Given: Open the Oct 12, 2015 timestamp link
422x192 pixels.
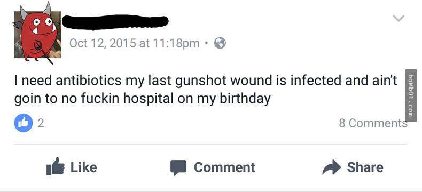Looking at the screenshot, I should click(x=134, y=43).
